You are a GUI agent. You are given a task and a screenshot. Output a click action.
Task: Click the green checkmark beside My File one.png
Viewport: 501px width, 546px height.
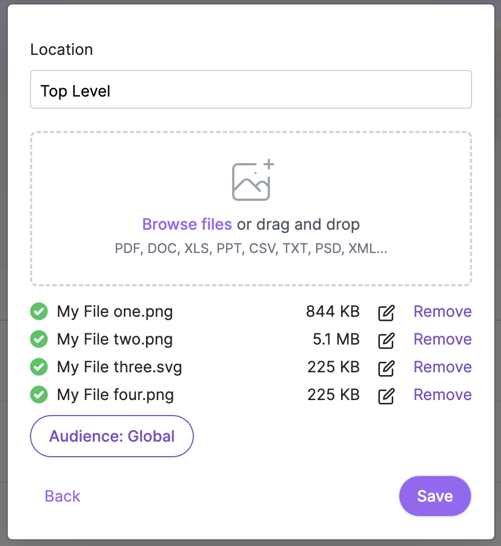(39, 311)
